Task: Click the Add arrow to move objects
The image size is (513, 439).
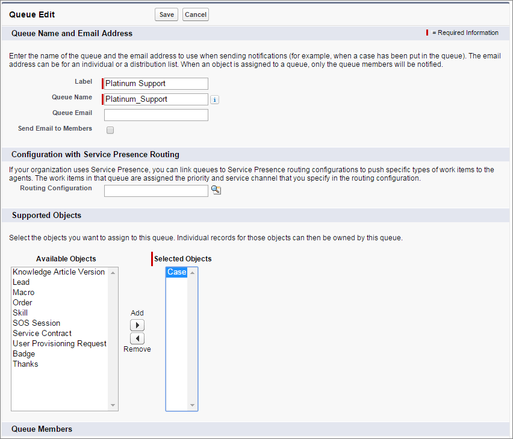Action: (137, 325)
